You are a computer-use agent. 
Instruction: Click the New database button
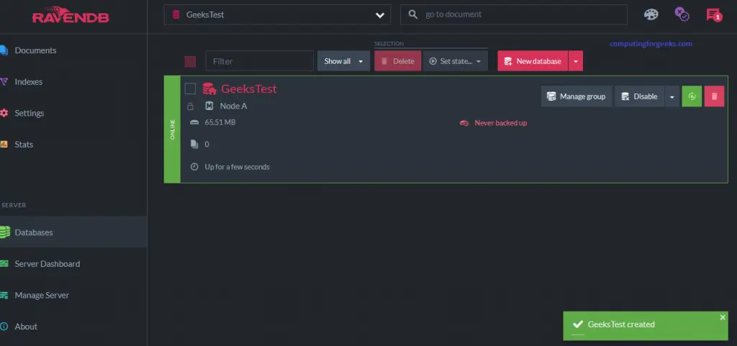point(533,61)
